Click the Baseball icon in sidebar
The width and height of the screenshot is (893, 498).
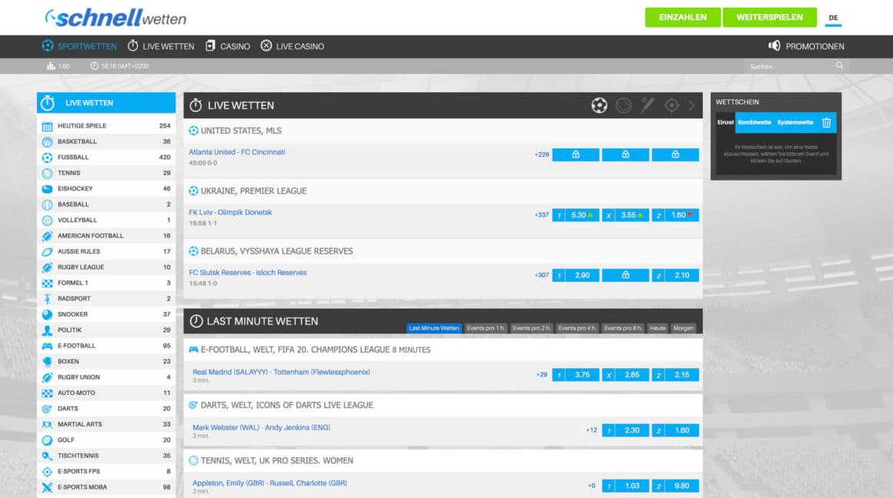pyautogui.click(x=47, y=204)
